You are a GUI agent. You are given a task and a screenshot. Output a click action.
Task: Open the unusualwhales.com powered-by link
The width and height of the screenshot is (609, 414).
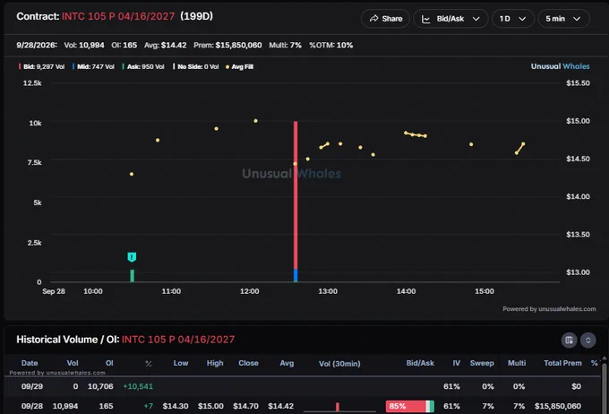(x=549, y=308)
